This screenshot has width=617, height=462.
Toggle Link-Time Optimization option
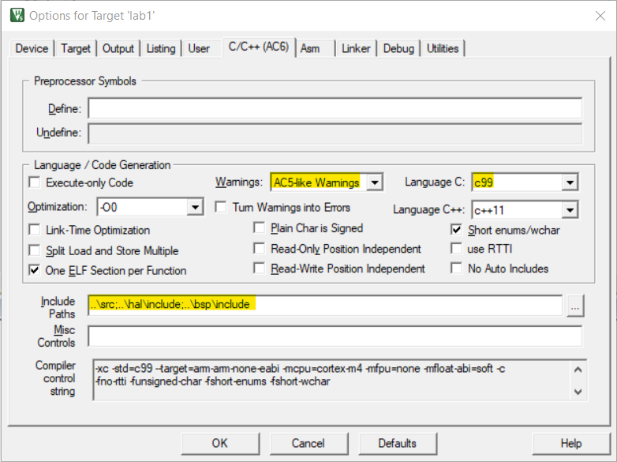point(35,231)
